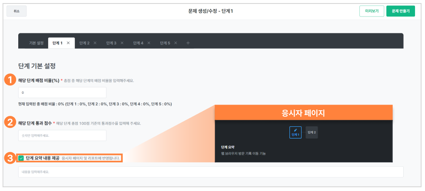Toggle 단계 요약 내용 제공 checkbox

21,158
